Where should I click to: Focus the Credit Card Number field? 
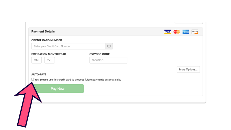pyautogui.click(x=68, y=46)
